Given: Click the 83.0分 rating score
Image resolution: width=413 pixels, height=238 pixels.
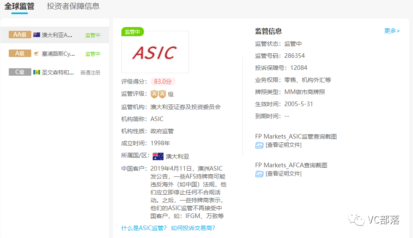Looking at the screenshot, I should (163, 82).
